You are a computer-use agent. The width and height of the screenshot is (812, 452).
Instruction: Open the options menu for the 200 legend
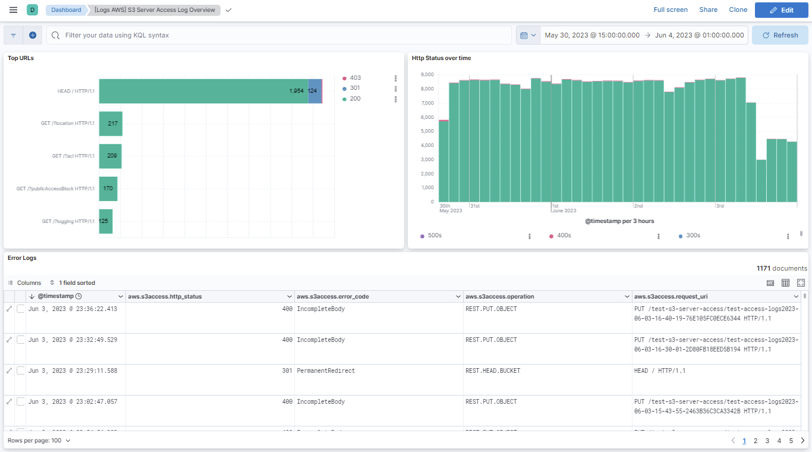[395, 99]
